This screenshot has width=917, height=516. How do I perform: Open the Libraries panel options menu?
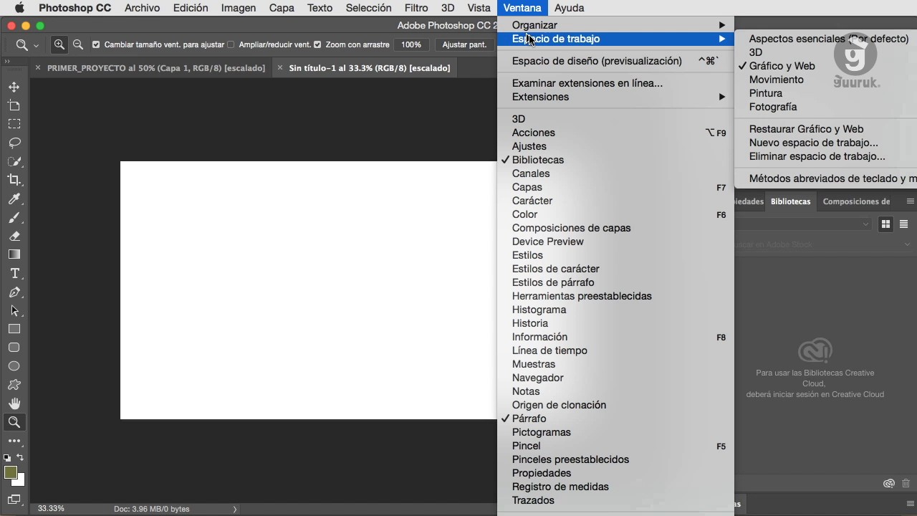(x=910, y=201)
